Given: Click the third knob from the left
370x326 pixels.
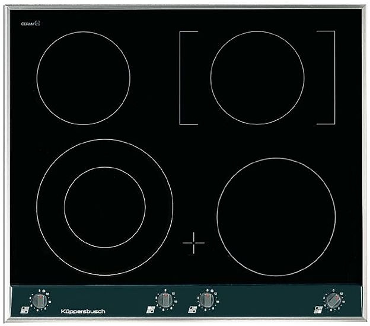Looking at the screenshot, I should (206, 299).
